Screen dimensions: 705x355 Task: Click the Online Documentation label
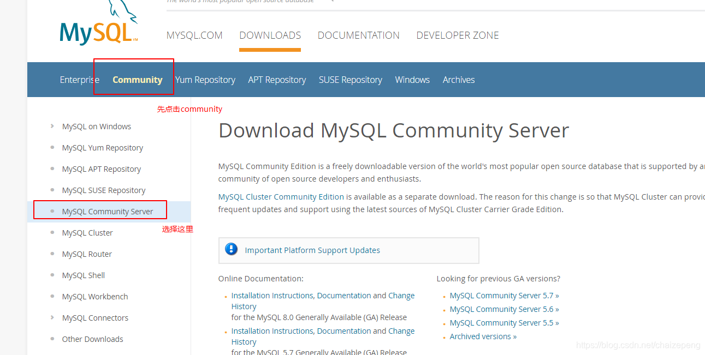pyautogui.click(x=261, y=279)
